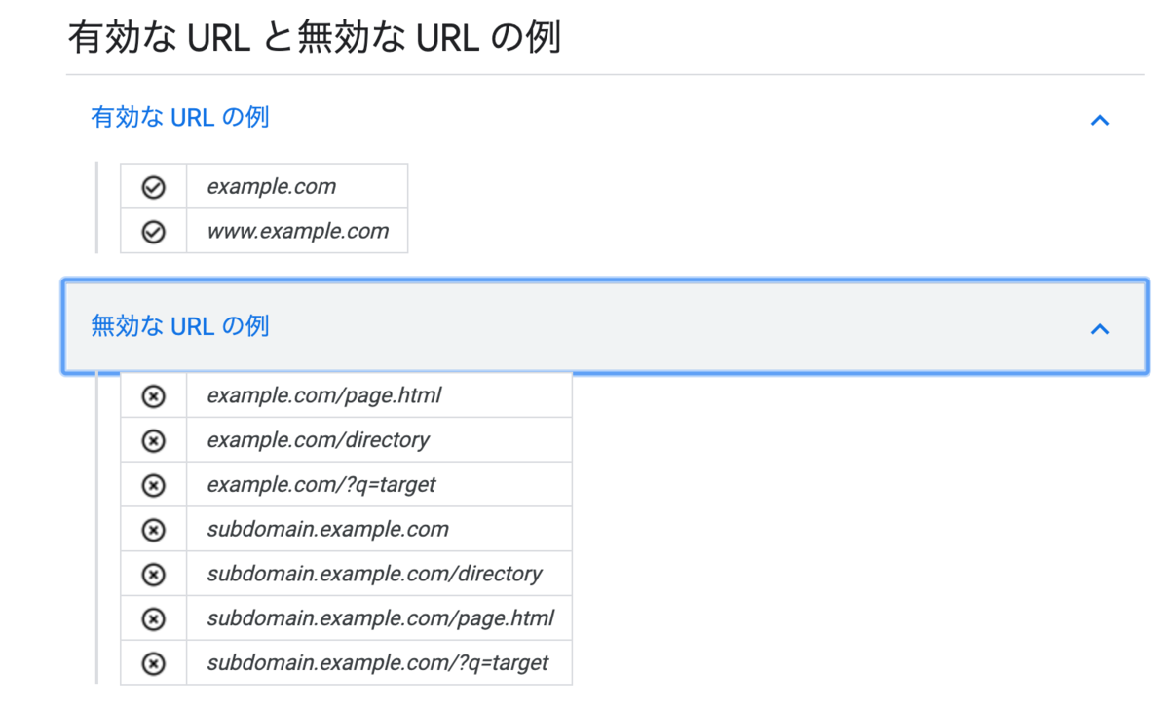Collapse the 無効な URL の例 section chevron
Image resolution: width=1169 pixels, height=710 pixels.
1100,328
